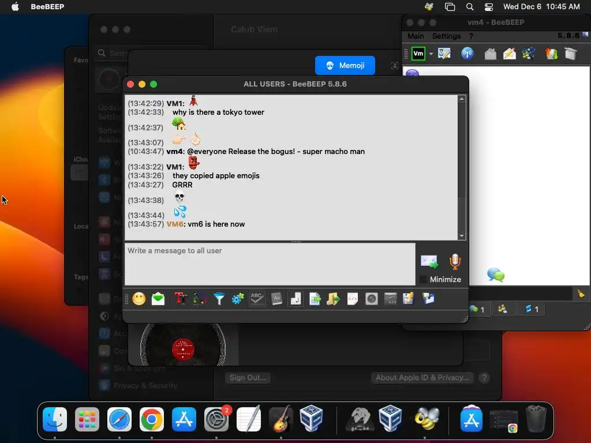Open file transfers orange-green arrows icon in vm4
The width and height of the screenshot is (591, 443).
point(551,54)
